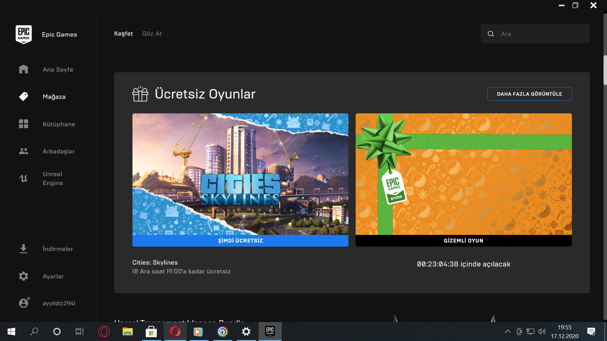
Task: Click Epic Games launcher taskbar icon
Action: tap(270, 332)
